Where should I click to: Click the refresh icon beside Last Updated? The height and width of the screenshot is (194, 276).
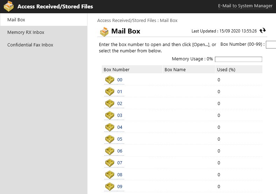coord(263,31)
